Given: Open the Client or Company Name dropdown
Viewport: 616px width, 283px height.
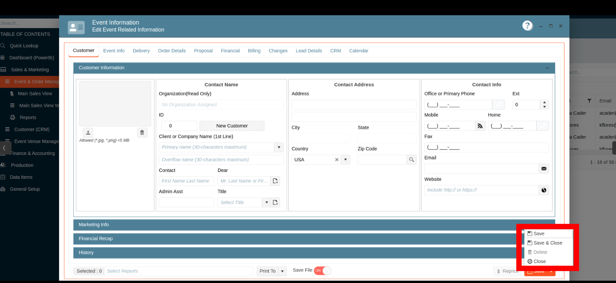Looking at the screenshot, I should point(279,147).
